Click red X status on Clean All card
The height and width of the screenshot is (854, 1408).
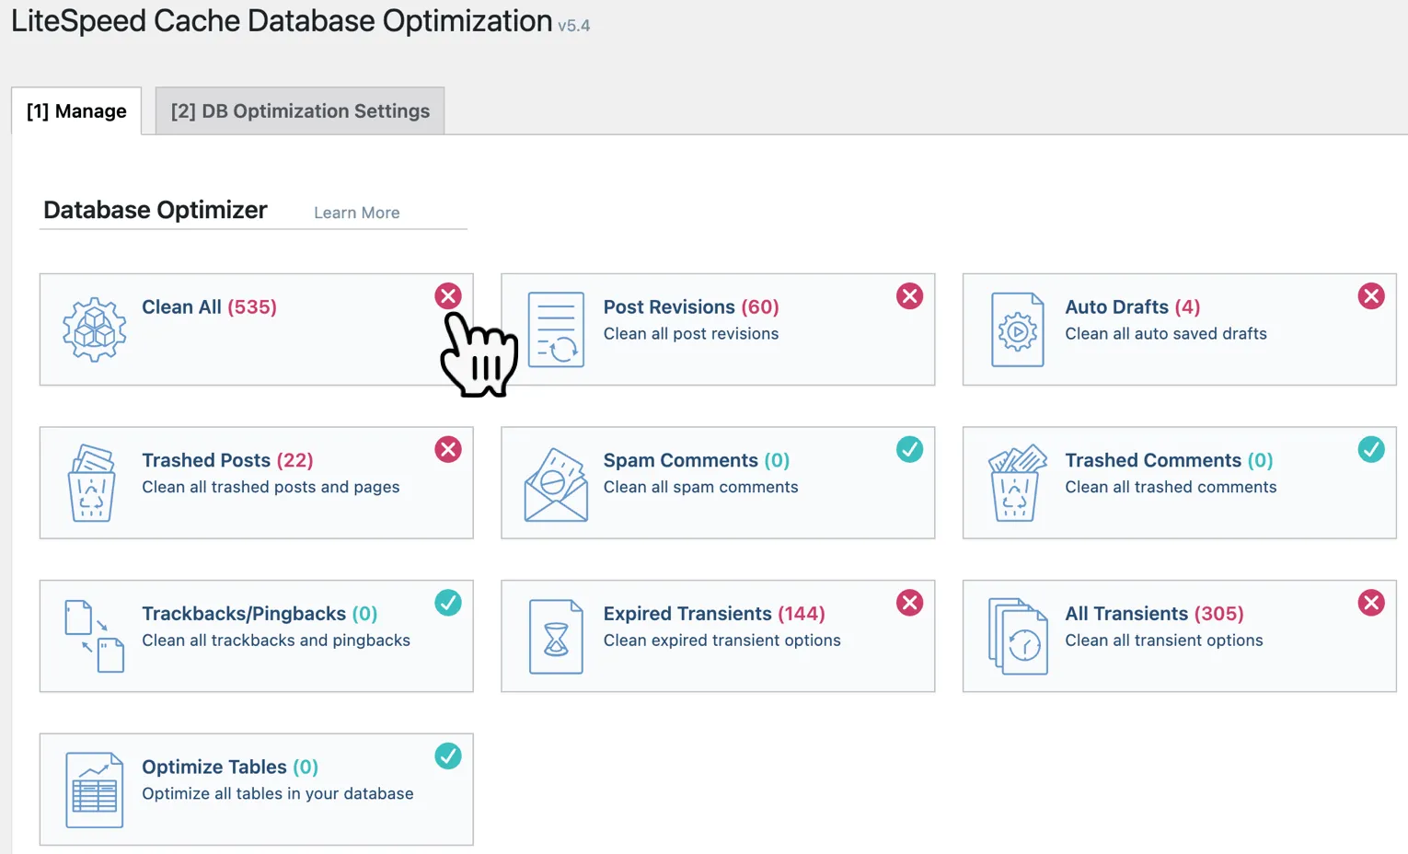pyautogui.click(x=448, y=296)
